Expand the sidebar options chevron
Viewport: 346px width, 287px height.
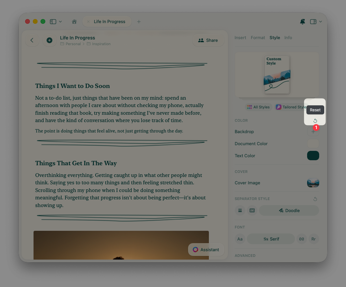coord(60,21)
